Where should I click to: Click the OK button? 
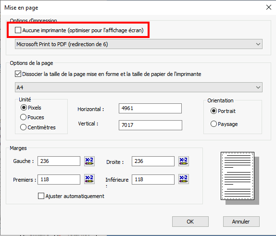point(190,222)
